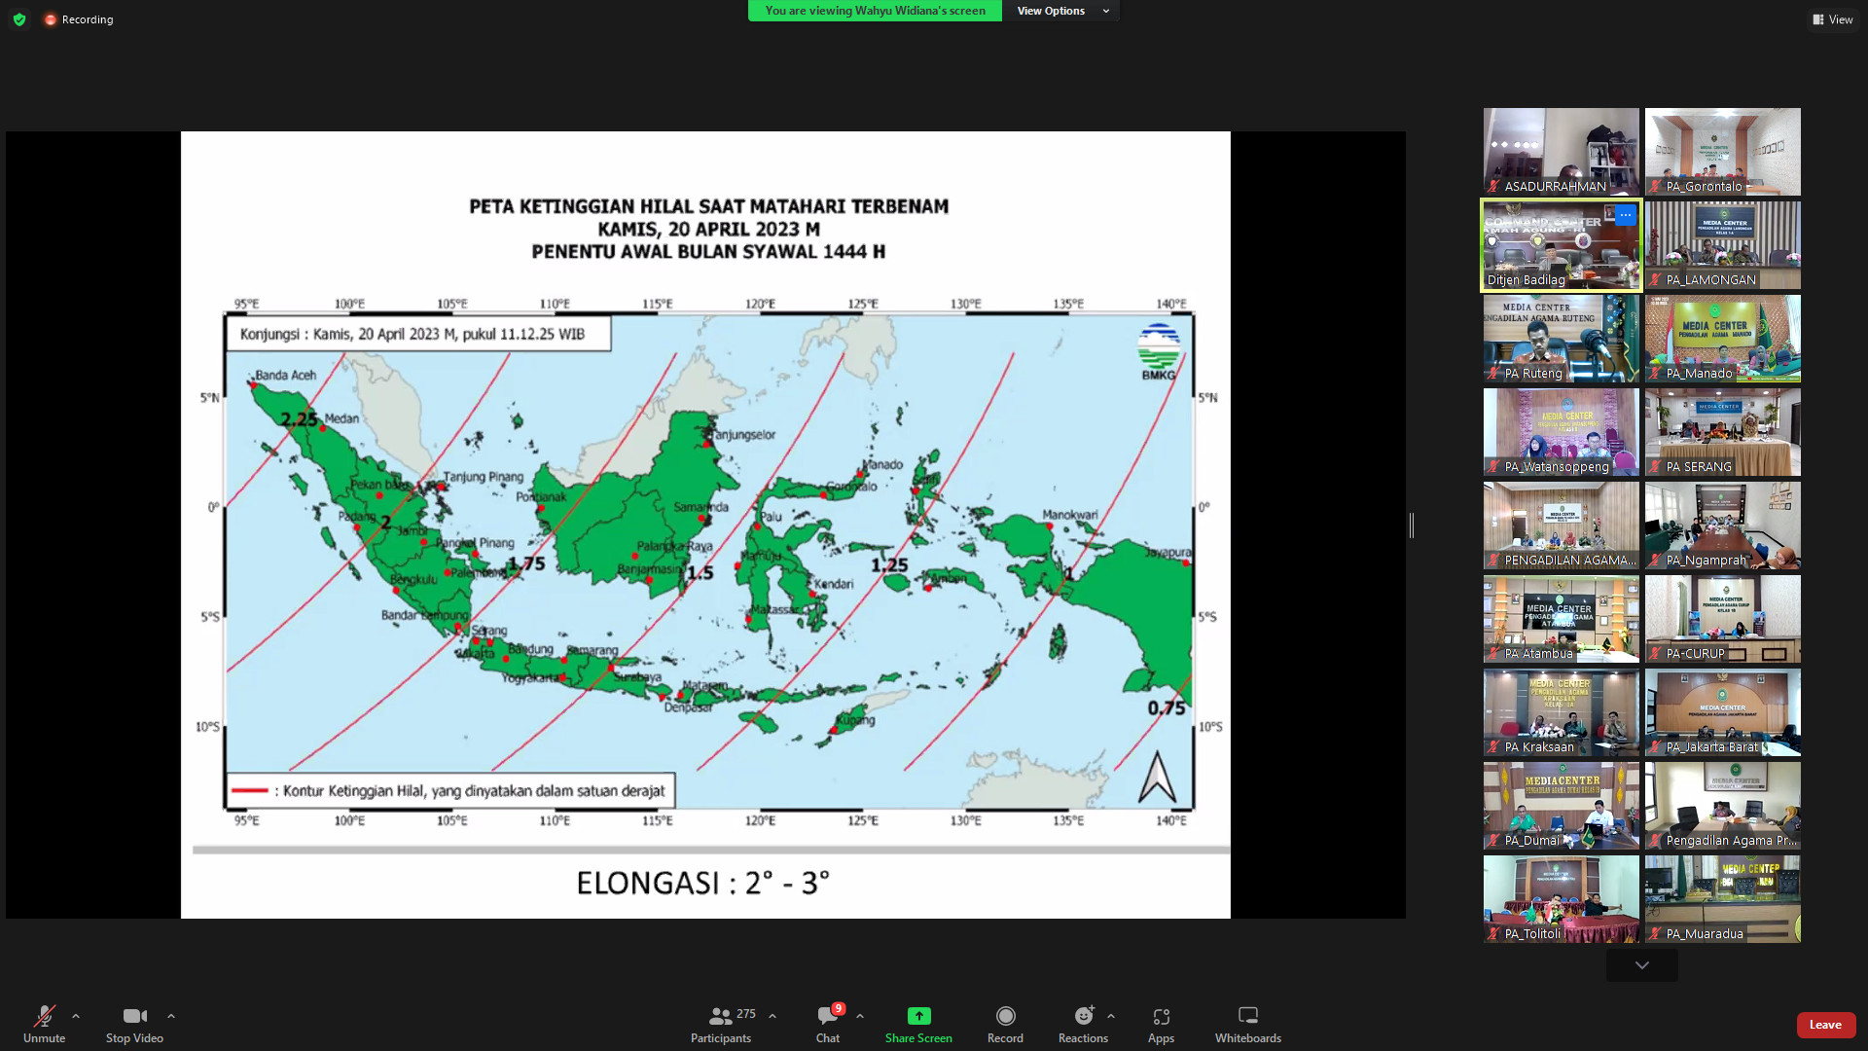The image size is (1868, 1051).
Task: Click more options on Ditjen Badilag tile
Action: click(1625, 215)
